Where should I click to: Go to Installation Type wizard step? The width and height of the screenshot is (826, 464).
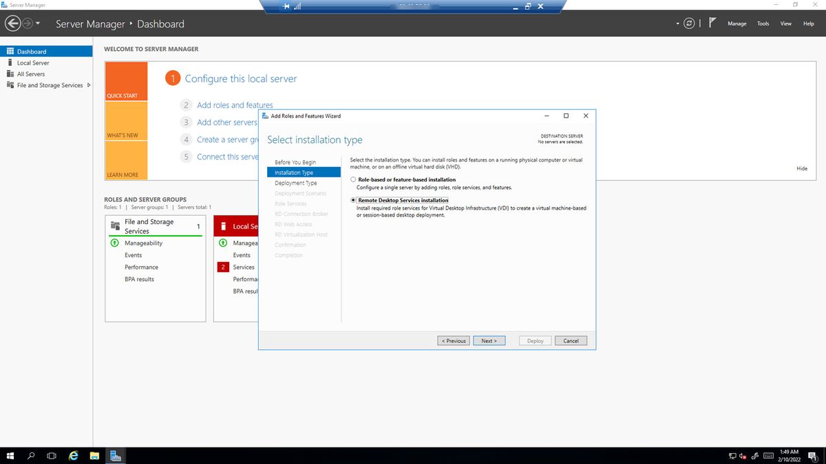(x=304, y=173)
